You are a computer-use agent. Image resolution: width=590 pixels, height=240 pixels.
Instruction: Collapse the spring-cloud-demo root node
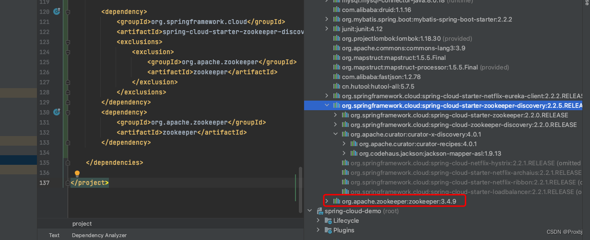point(309,211)
